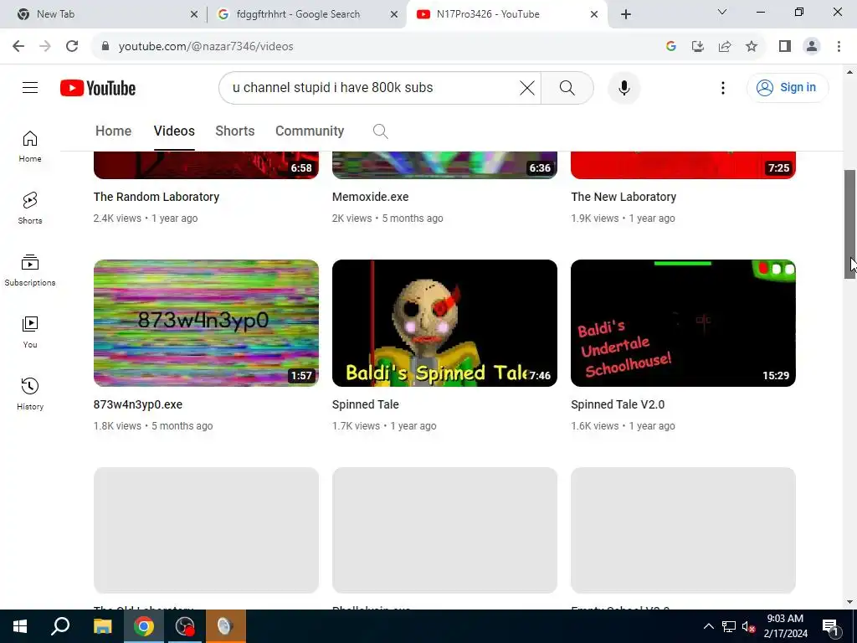The image size is (857, 643).
Task: Open the Community tab
Action: [x=310, y=131]
